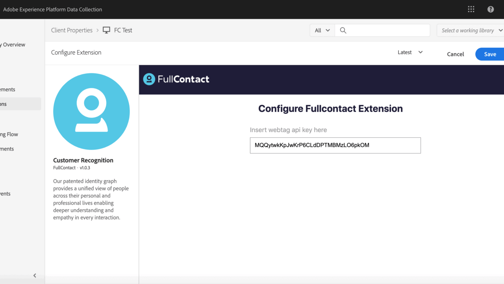Open the All filter dropdown

coord(322,30)
